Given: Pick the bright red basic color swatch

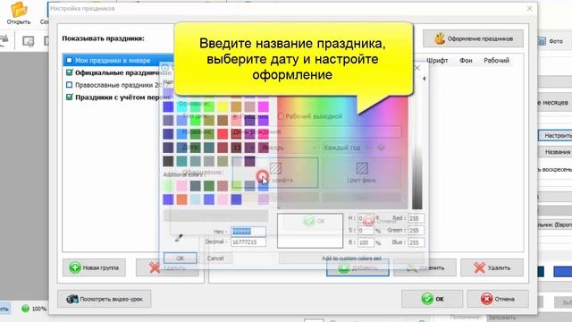Looking at the screenshot, I should tap(223, 133).
